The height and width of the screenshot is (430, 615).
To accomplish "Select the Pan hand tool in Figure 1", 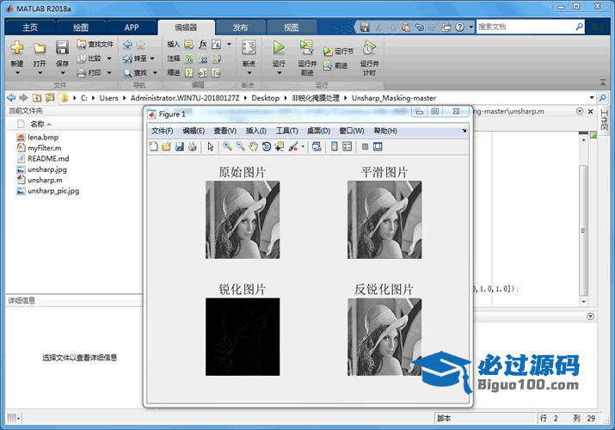I will point(254,146).
